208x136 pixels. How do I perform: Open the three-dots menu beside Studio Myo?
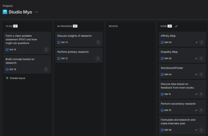coord(36,12)
